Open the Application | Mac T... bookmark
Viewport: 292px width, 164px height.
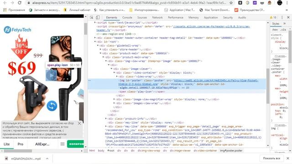pyautogui.click(x=179, y=10)
